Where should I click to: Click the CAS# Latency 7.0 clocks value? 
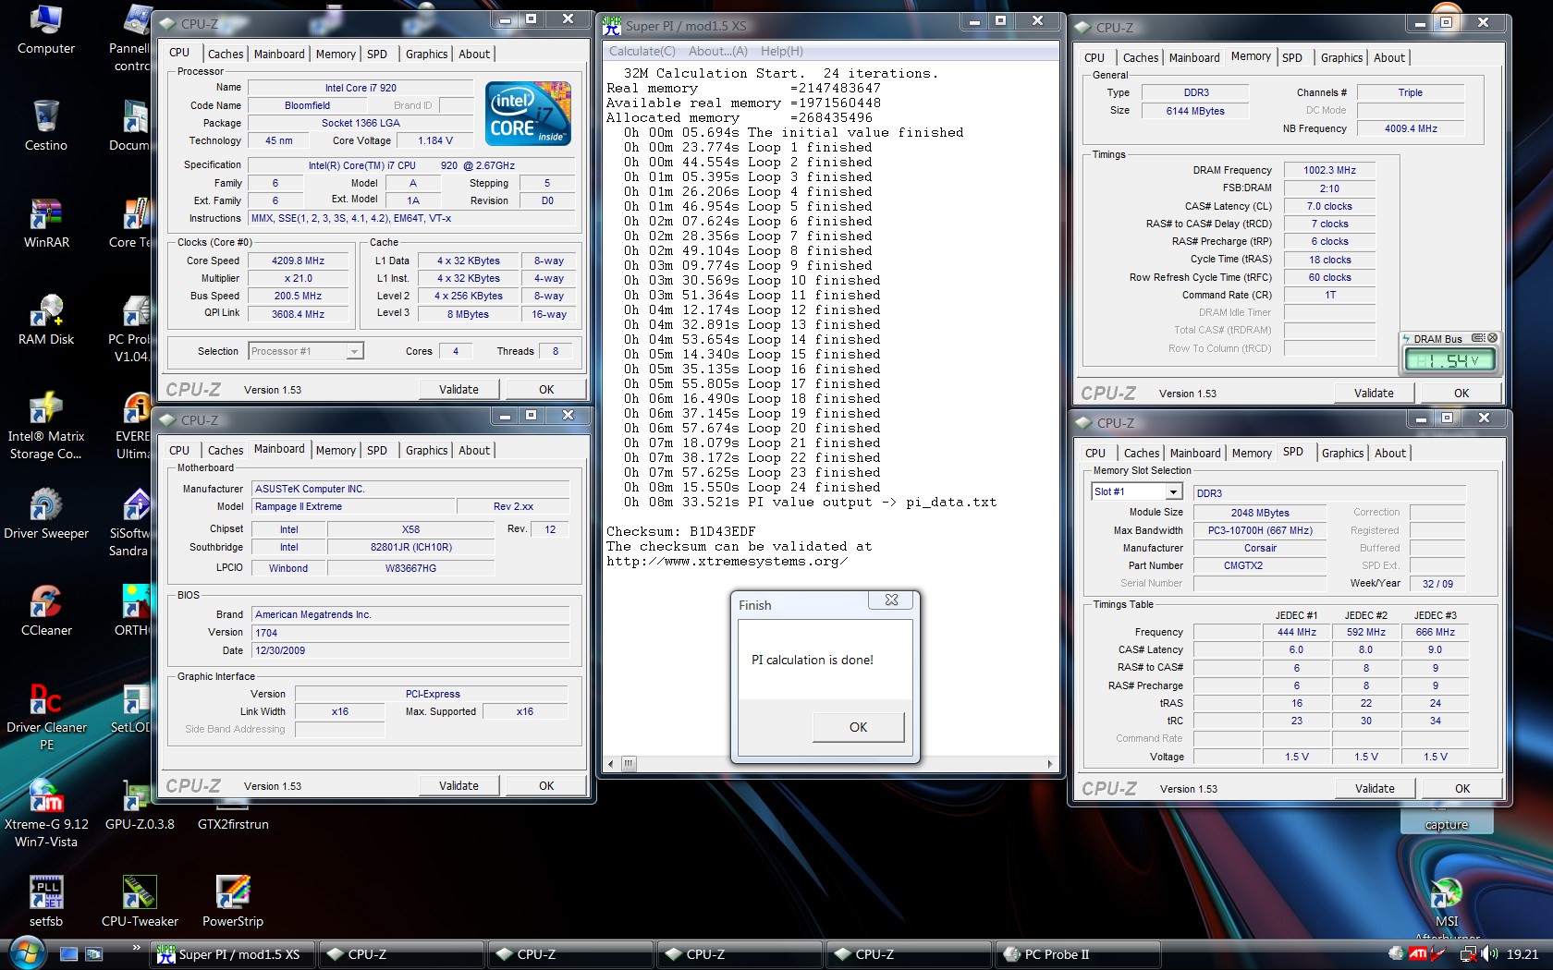tap(1329, 207)
